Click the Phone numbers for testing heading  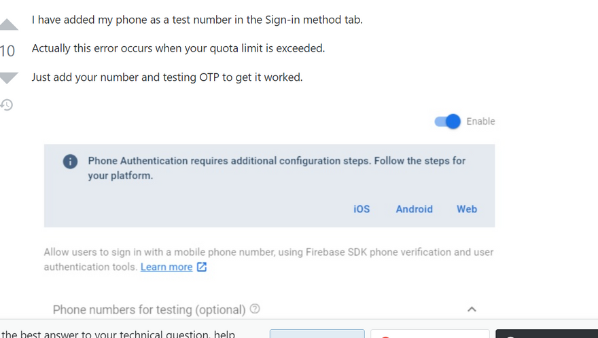pos(149,309)
